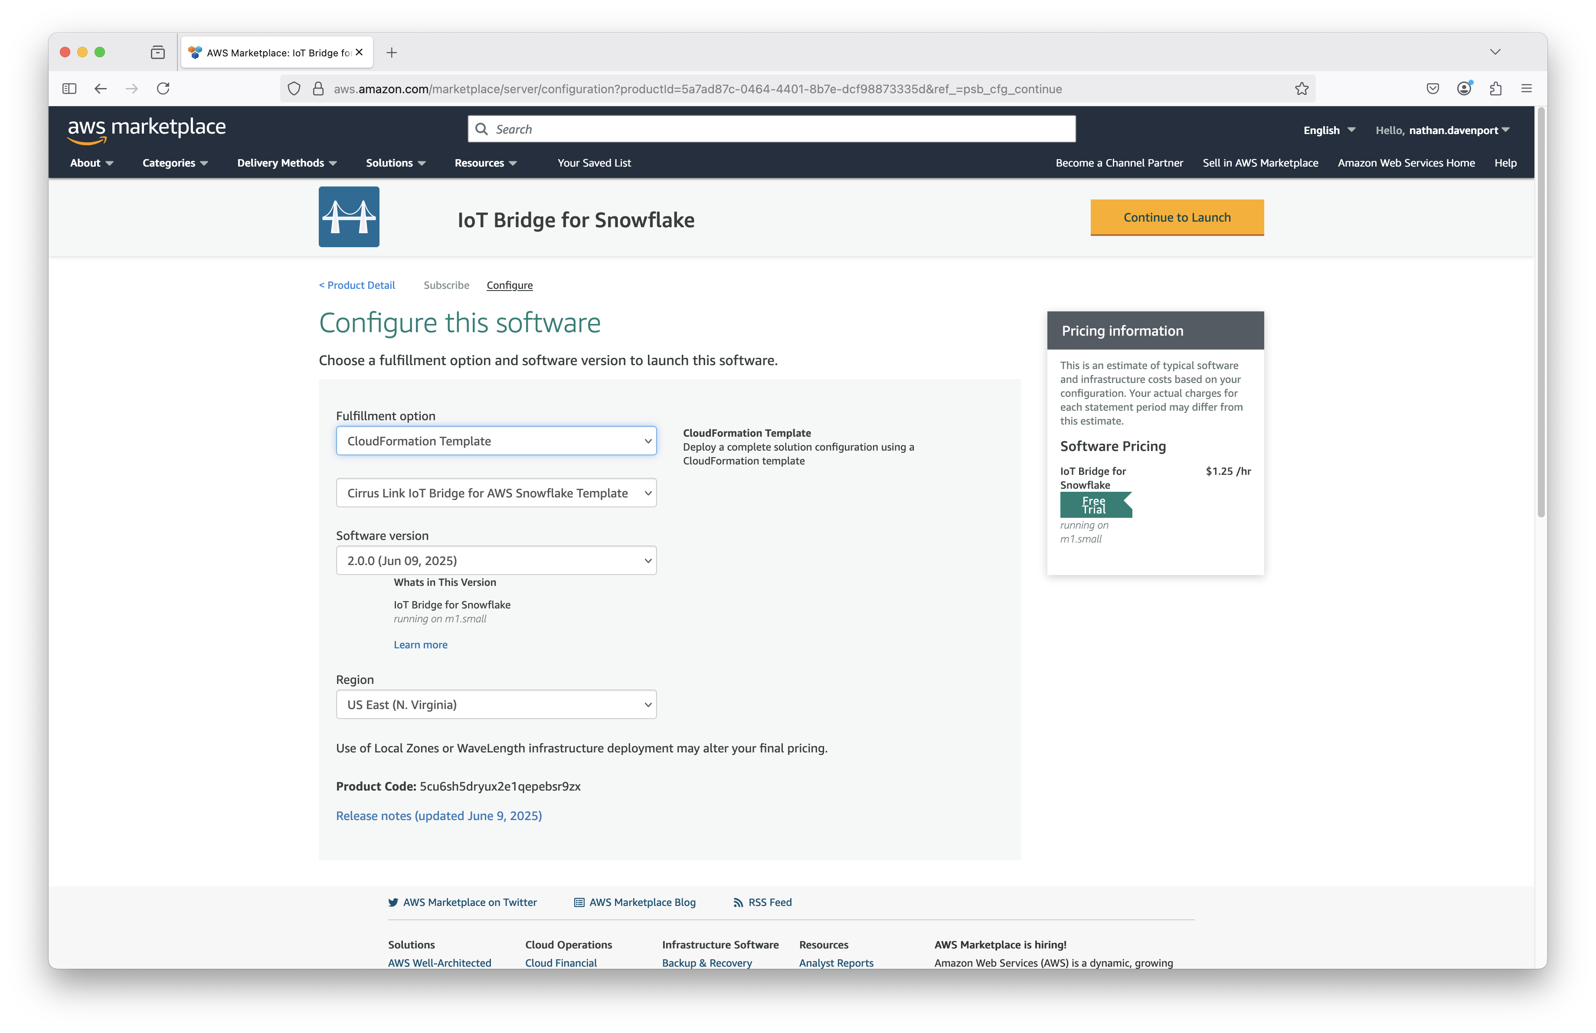Open the Delivery Methods menu

(286, 163)
